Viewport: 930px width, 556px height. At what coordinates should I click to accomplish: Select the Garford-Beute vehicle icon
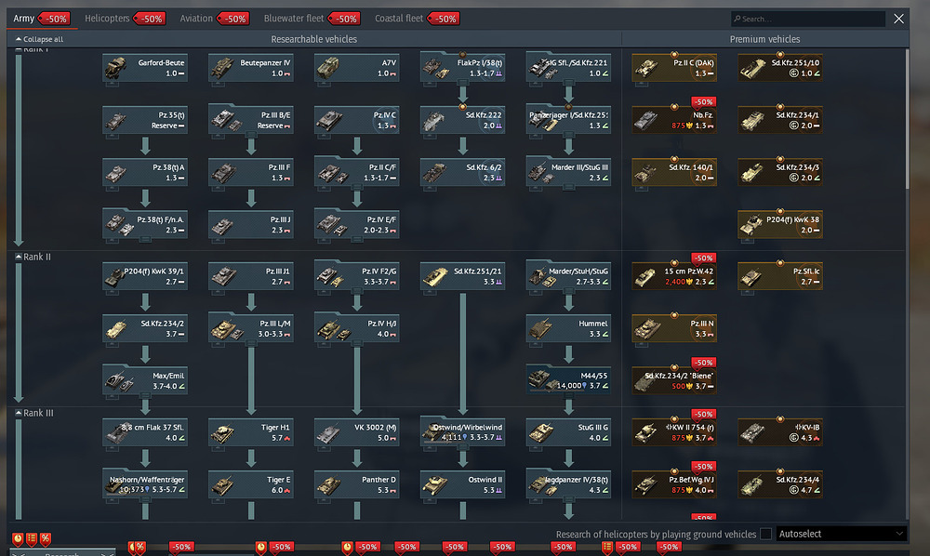tap(115, 68)
